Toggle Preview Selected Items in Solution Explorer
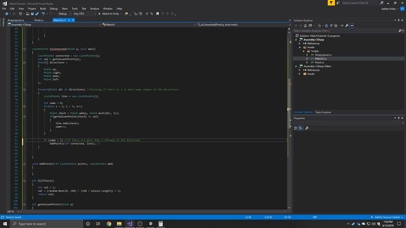This screenshot has height=228, width=406. tap(351, 25)
